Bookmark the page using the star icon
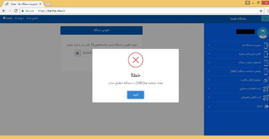The width and height of the screenshot is (269, 139). [261, 11]
